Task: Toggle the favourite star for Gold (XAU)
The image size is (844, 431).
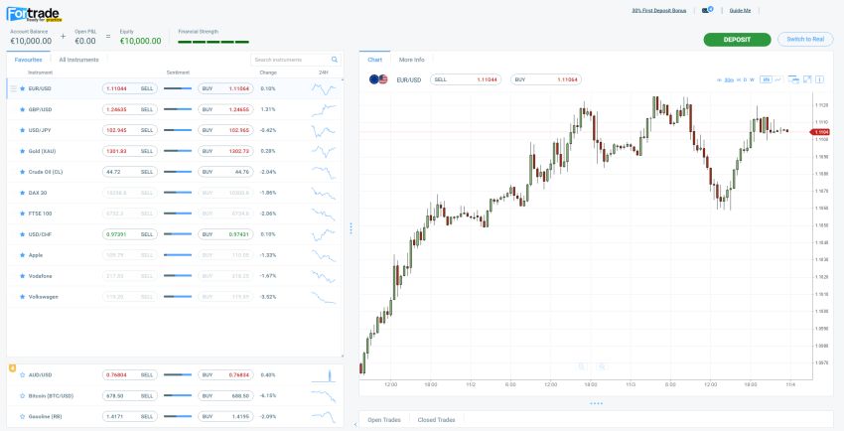Action: click(x=22, y=151)
